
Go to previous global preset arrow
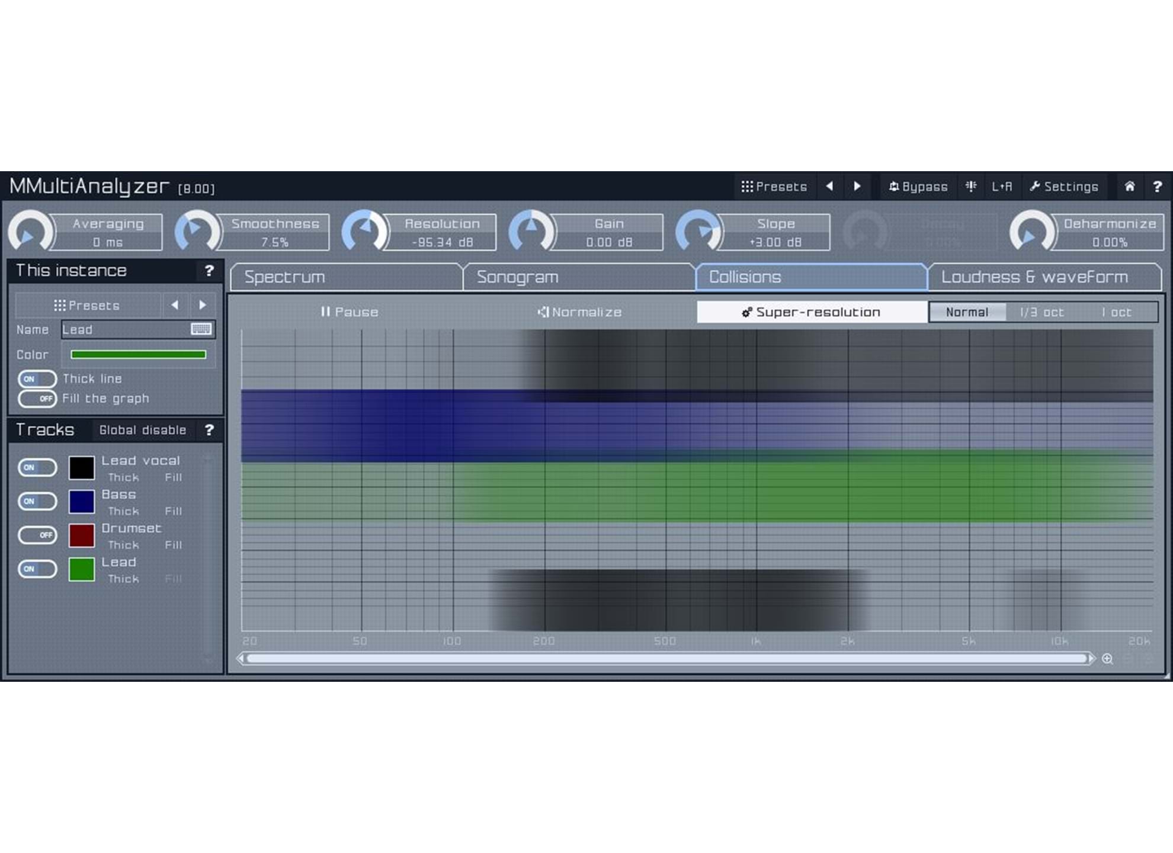coord(829,187)
